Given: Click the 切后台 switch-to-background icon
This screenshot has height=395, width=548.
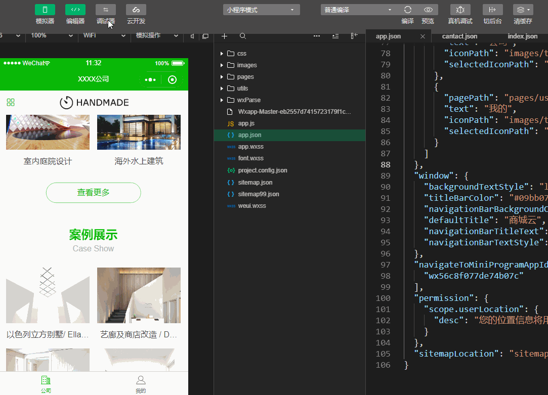Looking at the screenshot, I should coord(492,10).
